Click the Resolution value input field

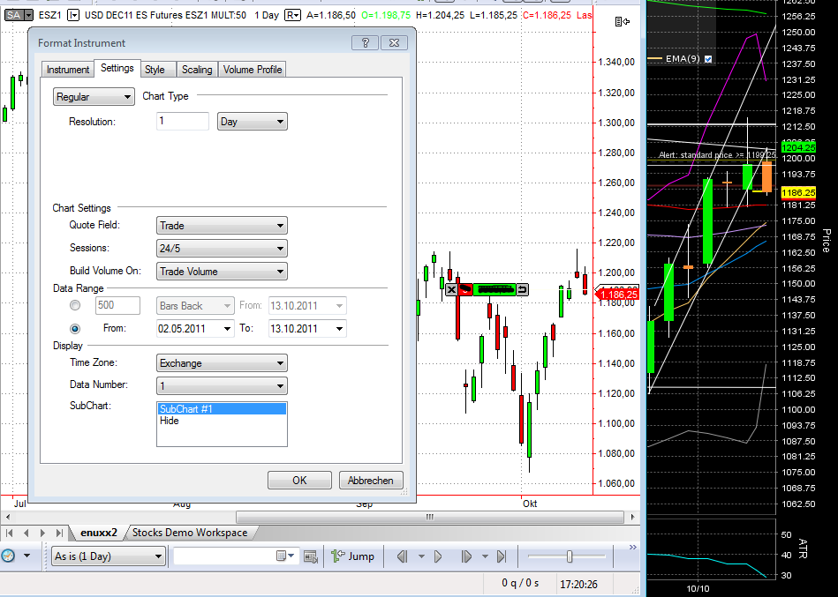tap(182, 121)
